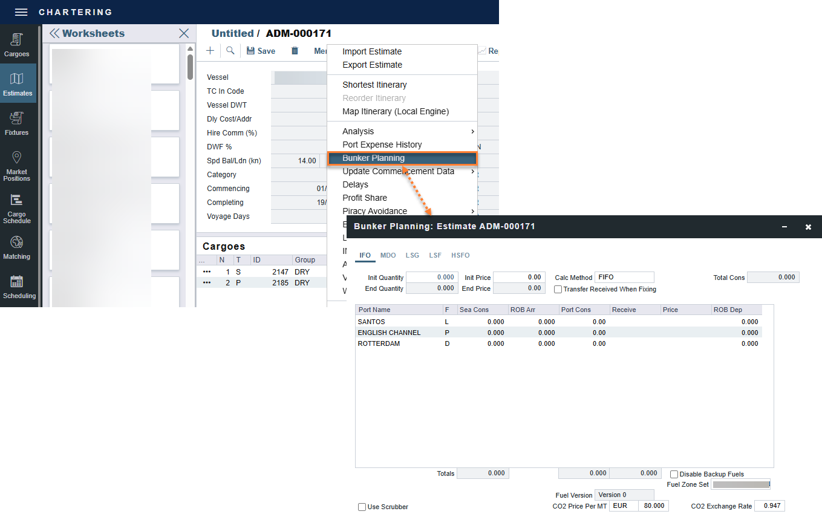The height and width of the screenshot is (517, 822).
Task: Change the CO2 price currency EUR
Action: tap(624, 506)
